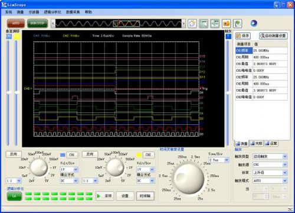Click the 设置 button next to 采样
The height and width of the screenshot is (213, 295).
tap(125, 196)
